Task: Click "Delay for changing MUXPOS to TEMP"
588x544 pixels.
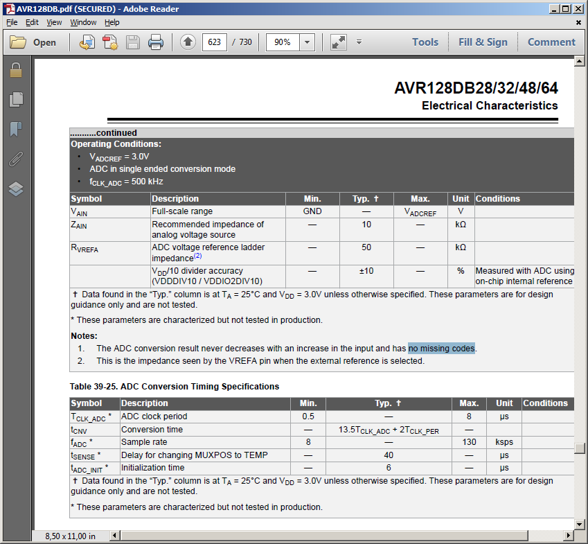Action: coord(194,455)
